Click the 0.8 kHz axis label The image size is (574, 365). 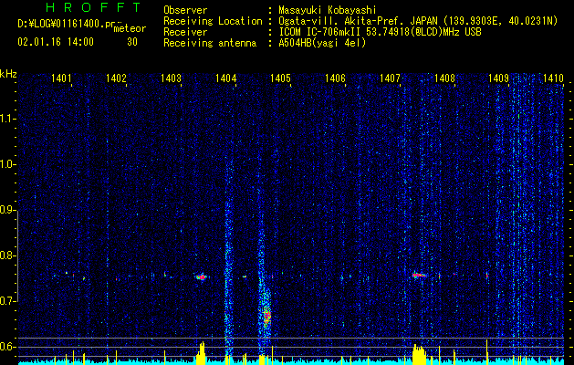coord(7,255)
